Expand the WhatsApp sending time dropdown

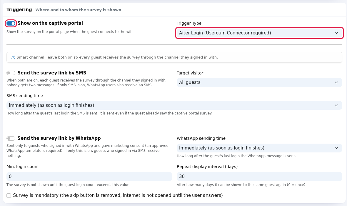(x=259, y=148)
